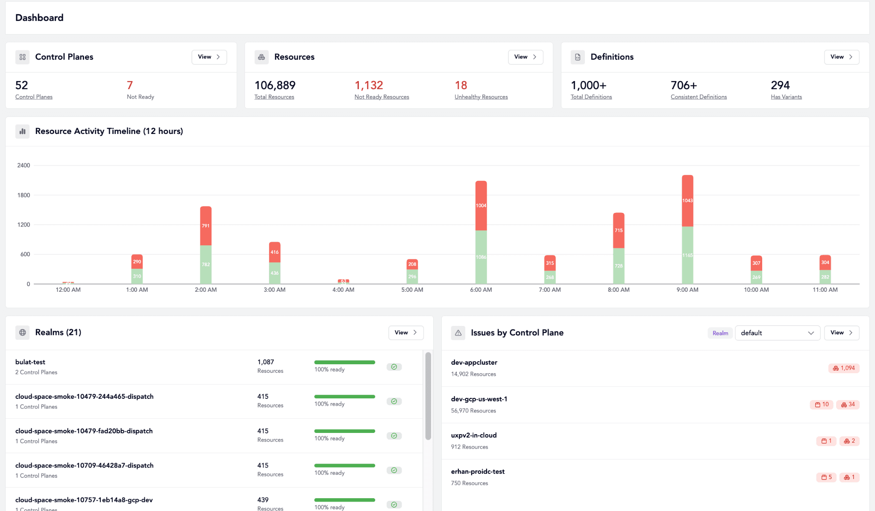Select the dev-gcp-us-west-1 control plane name

tap(479, 399)
